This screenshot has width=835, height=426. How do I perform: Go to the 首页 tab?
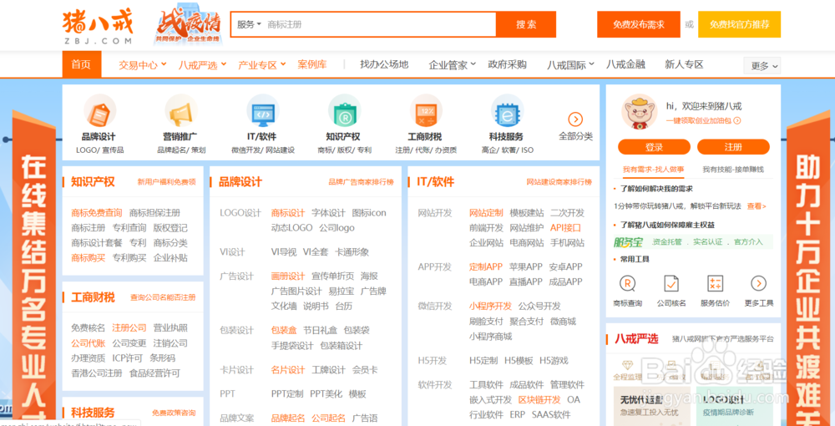(82, 64)
